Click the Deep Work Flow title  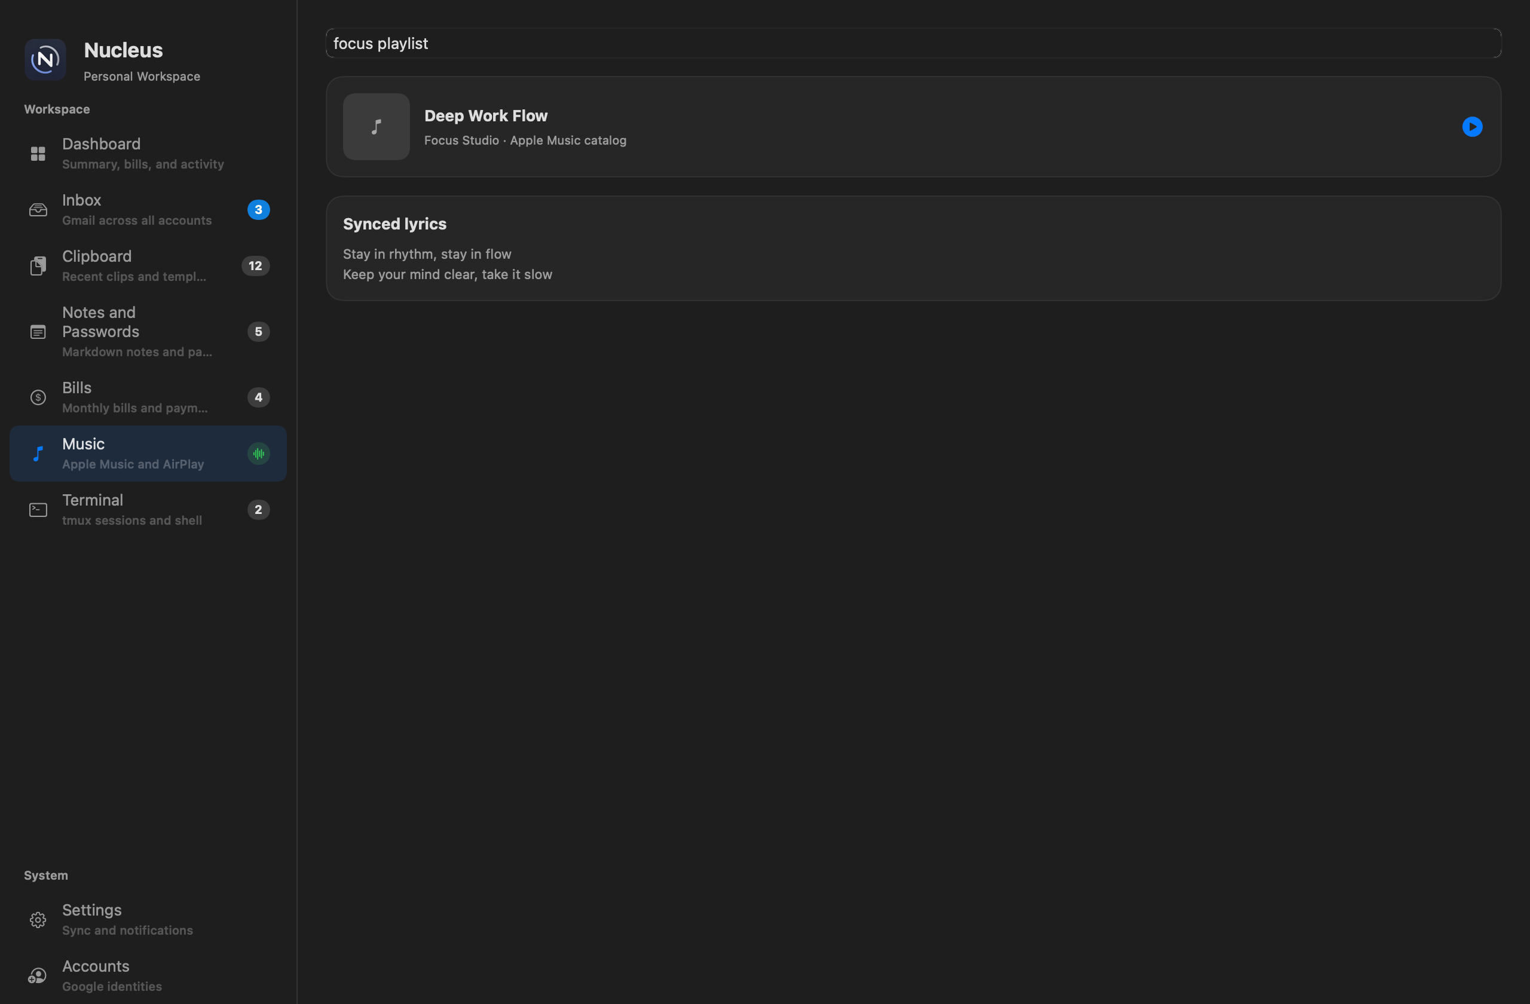[x=486, y=116]
